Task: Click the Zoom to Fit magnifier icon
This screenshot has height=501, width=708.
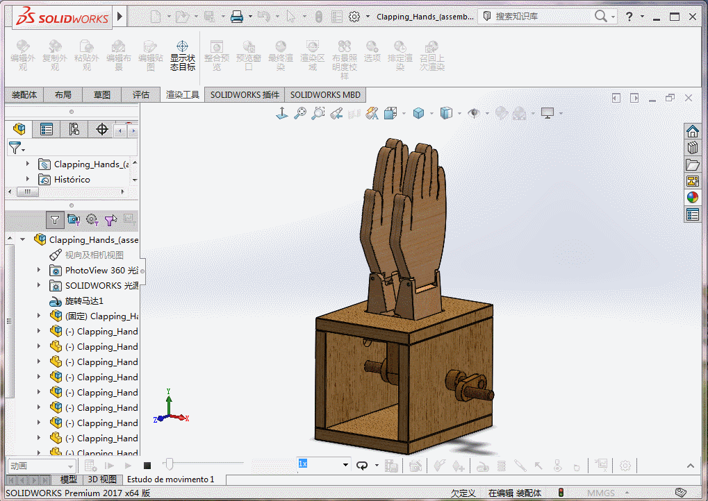Action: pyautogui.click(x=300, y=113)
